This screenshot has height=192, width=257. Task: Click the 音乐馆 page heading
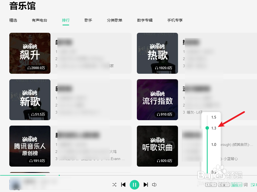click(x=22, y=6)
